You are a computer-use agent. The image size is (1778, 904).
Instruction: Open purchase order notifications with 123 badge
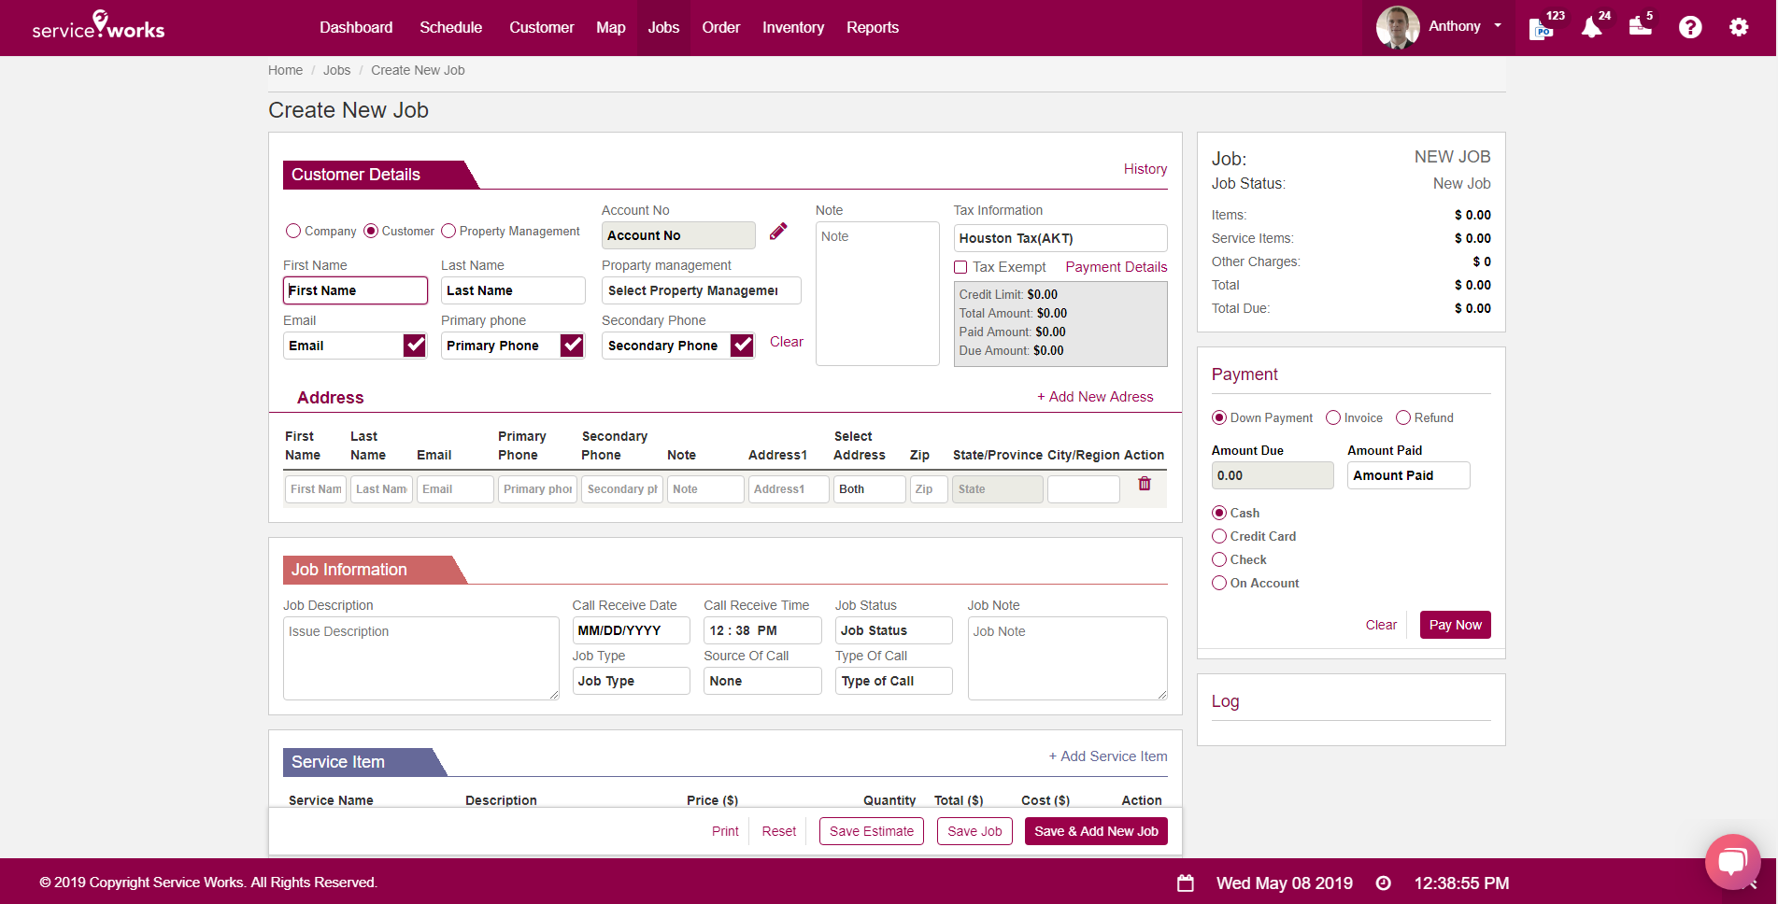coord(1542,27)
